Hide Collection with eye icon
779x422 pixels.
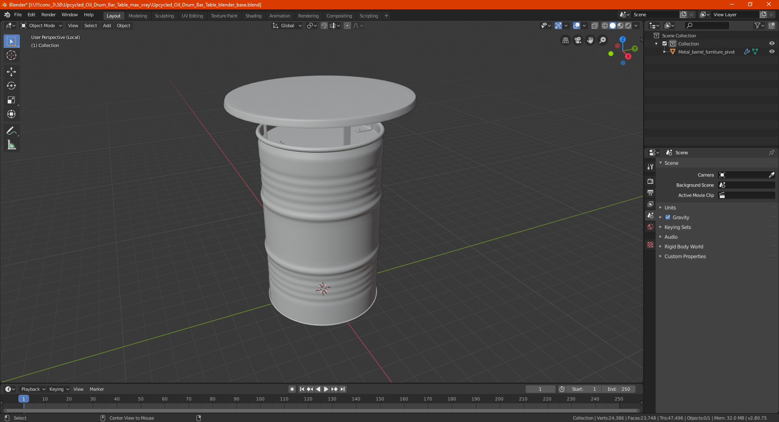tap(772, 43)
